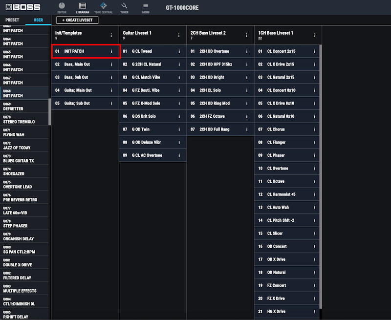Select user patch U075 OVERTONE LEAD
Screen dimensions: 391x320
tap(24, 184)
